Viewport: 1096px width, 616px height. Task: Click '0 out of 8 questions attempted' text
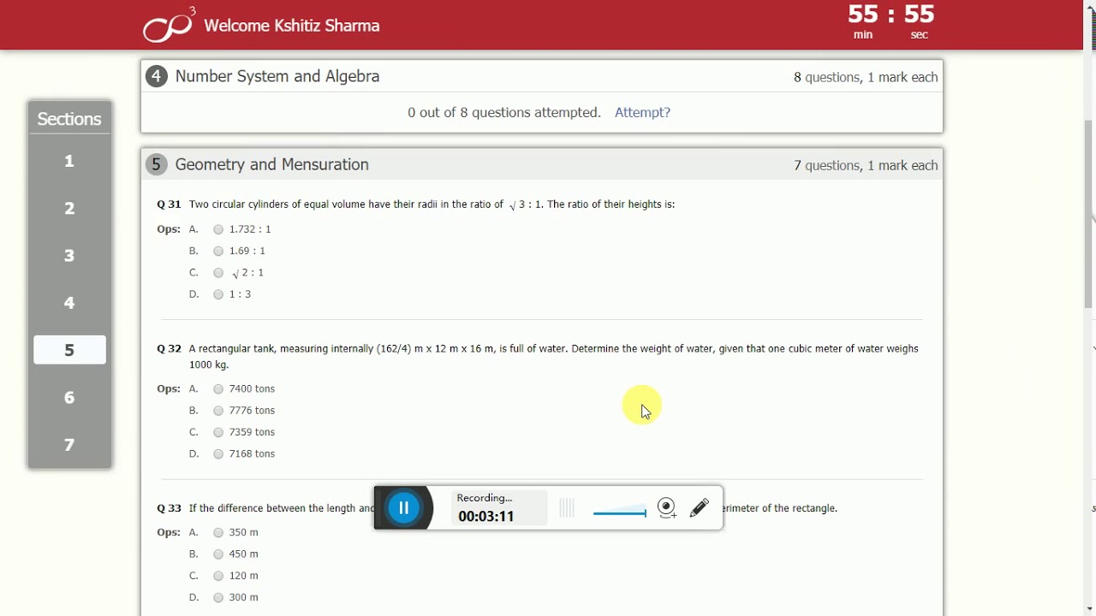click(x=504, y=112)
